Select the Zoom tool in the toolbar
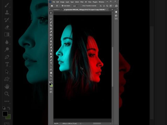 51,76
